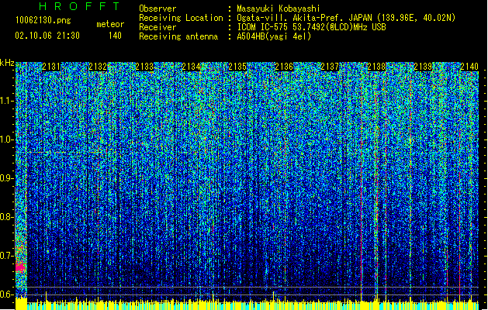Click the 0.9 kHz axis tick label

(x=7, y=178)
